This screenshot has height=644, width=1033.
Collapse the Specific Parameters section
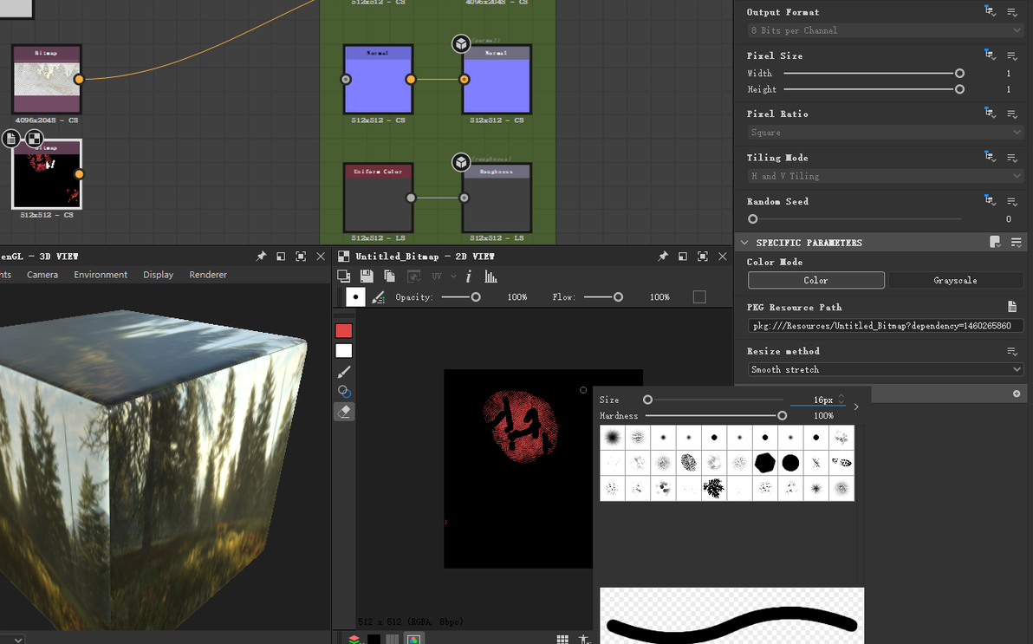[744, 243]
